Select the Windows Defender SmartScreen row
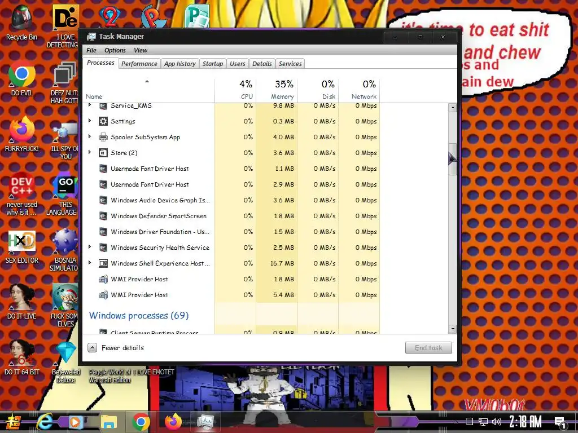 231,216
